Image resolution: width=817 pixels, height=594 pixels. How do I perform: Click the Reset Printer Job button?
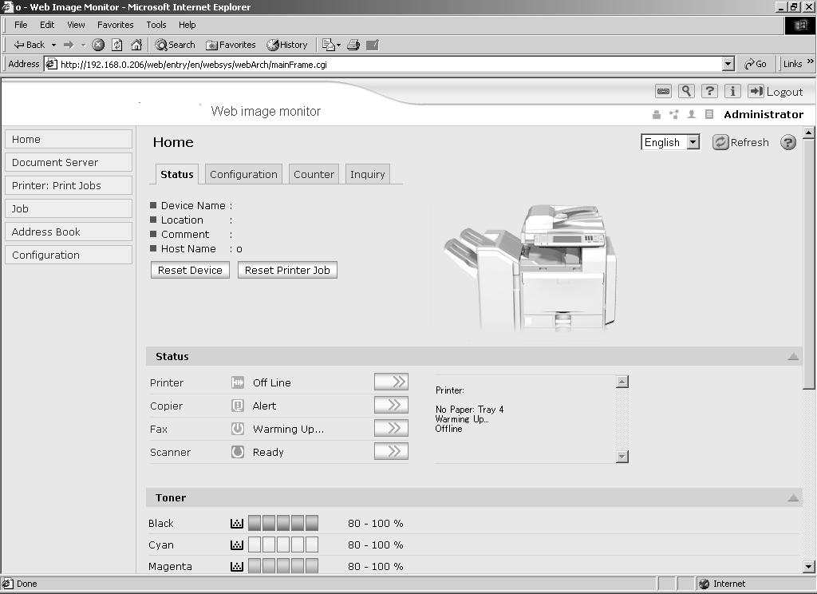(x=287, y=270)
